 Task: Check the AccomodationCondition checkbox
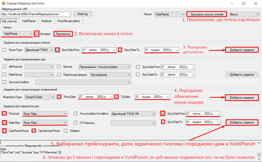coord(76,114)
